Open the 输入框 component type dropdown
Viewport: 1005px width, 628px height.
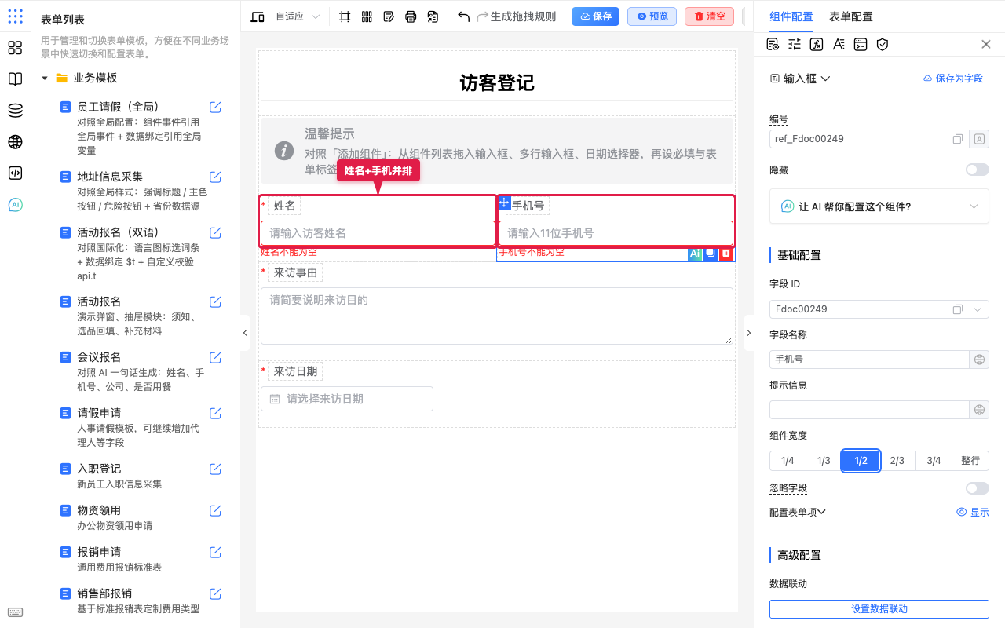click(800, 78)
